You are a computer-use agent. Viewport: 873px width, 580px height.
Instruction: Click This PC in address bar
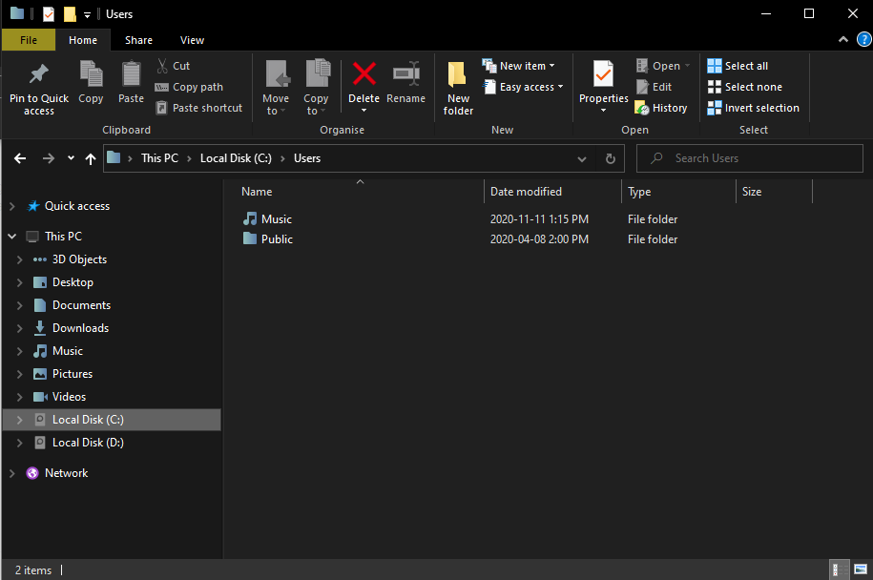pyautogui.click(x=159, y=158)
